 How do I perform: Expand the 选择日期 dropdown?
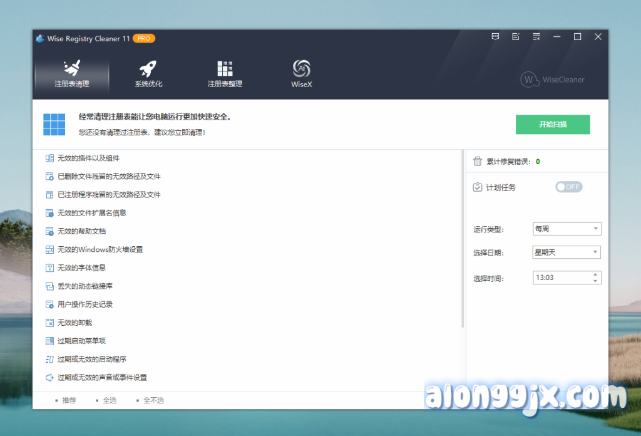click(x=567, y=252)
